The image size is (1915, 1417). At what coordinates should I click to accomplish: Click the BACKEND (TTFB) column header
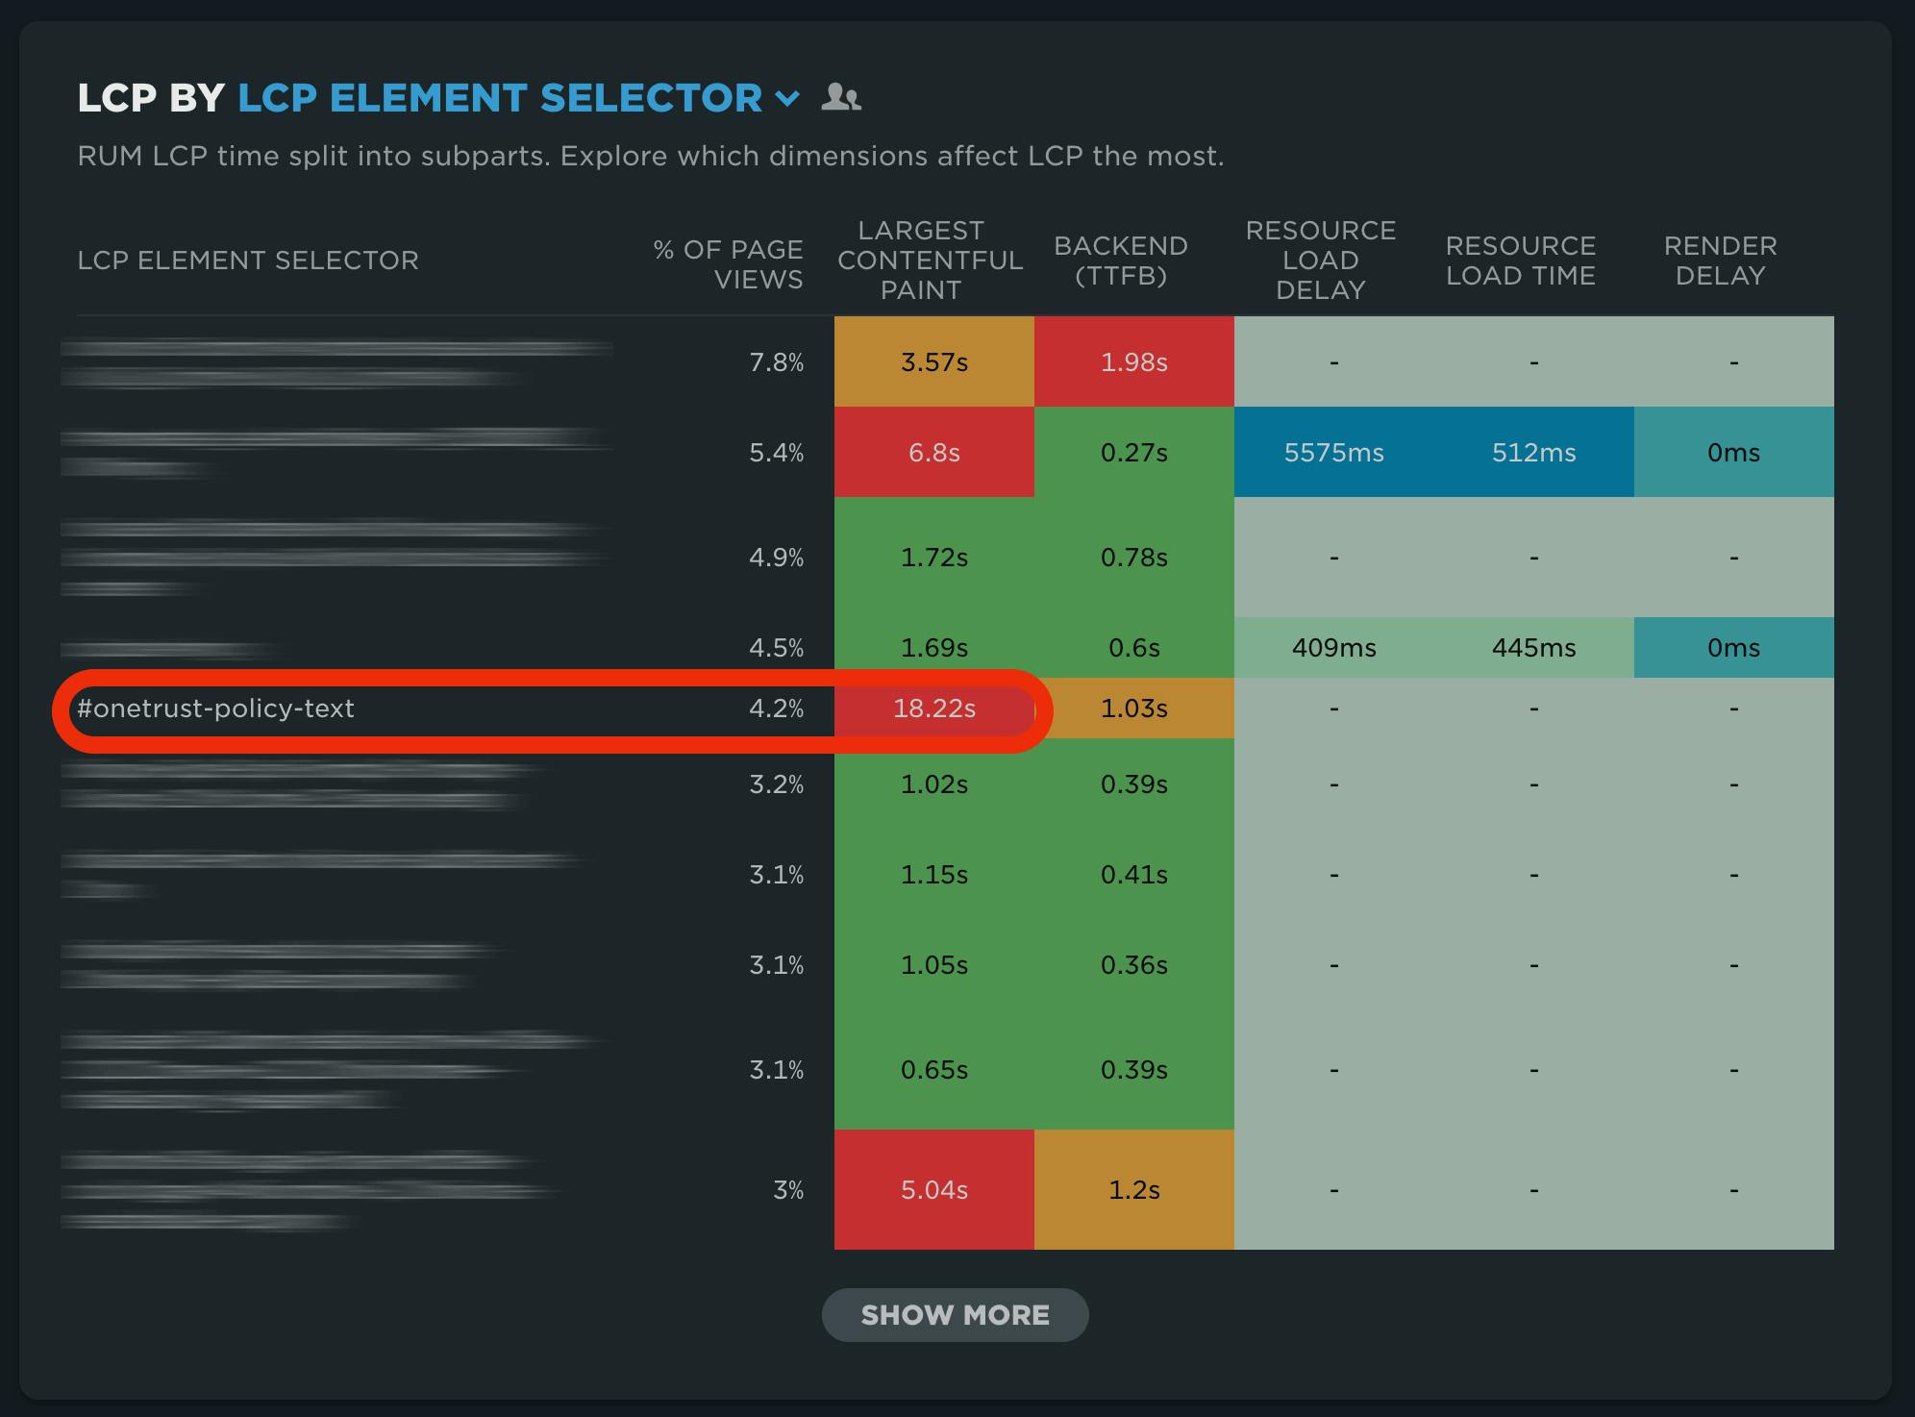(x=1125, y=261)
